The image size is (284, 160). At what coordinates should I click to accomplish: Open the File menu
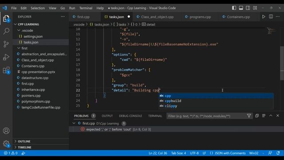pyautogui.click(x=14, y=8)
